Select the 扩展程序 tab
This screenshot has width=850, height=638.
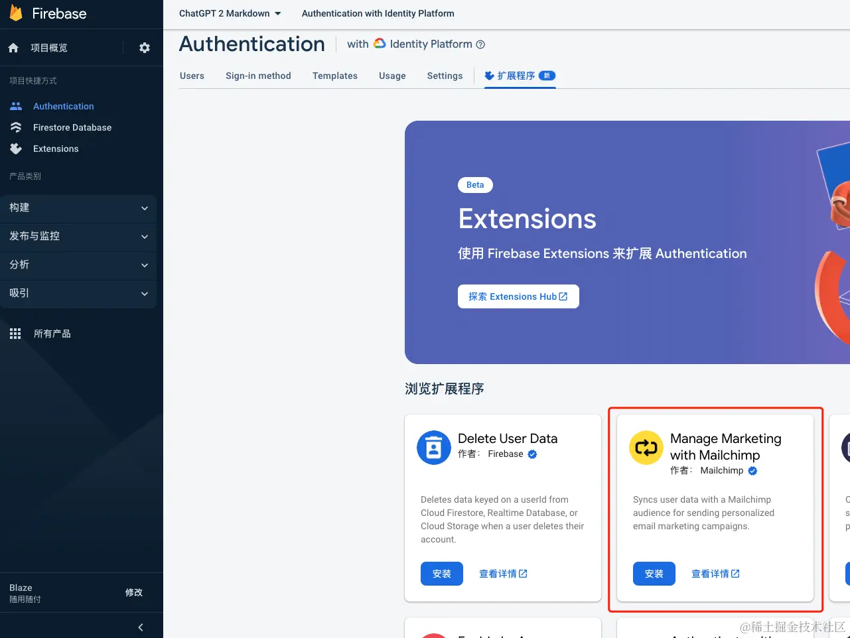[x=520, y=76]
